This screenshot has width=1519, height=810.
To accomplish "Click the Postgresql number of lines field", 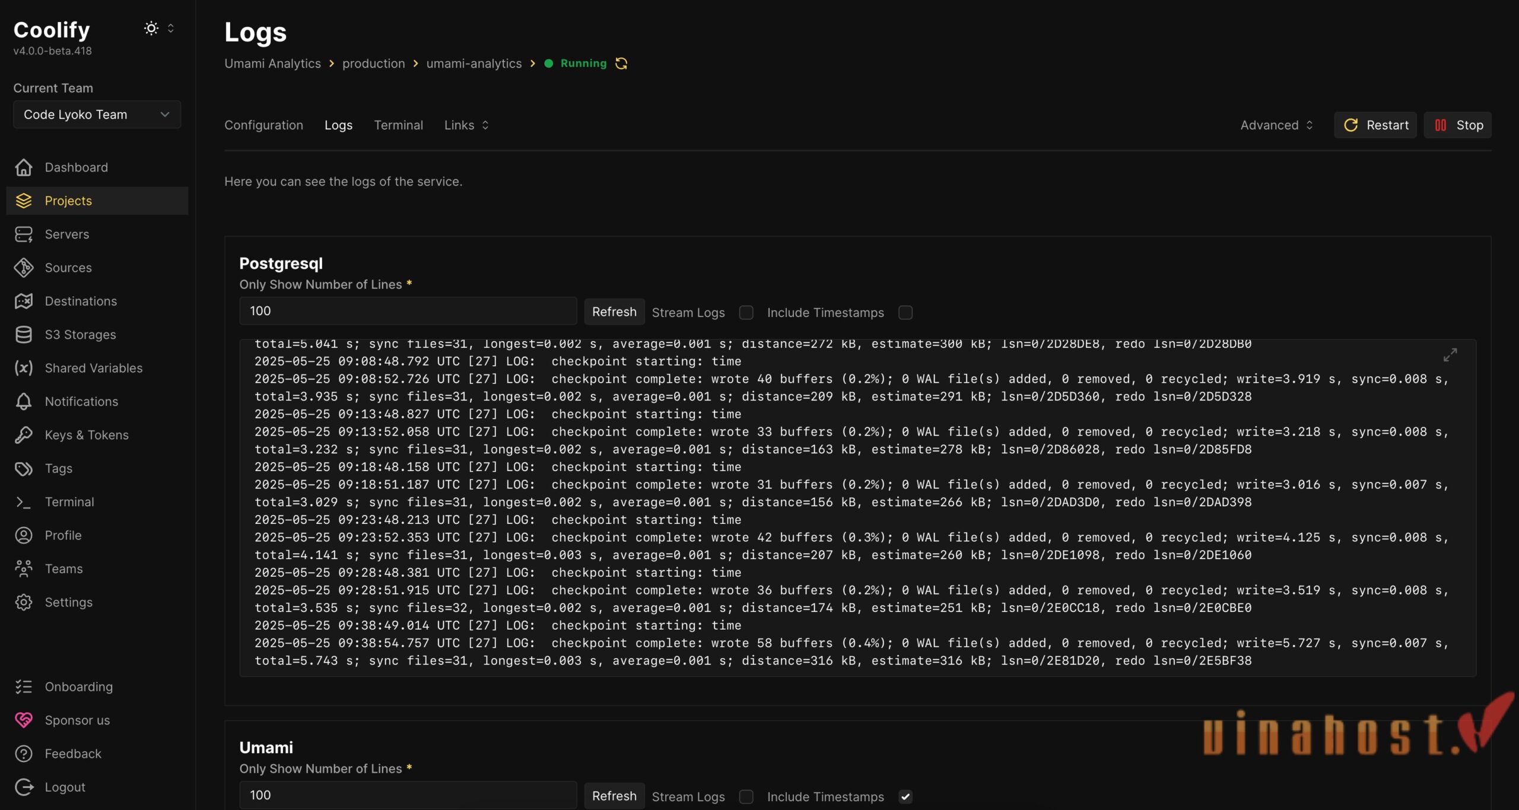I will point(408,311).
